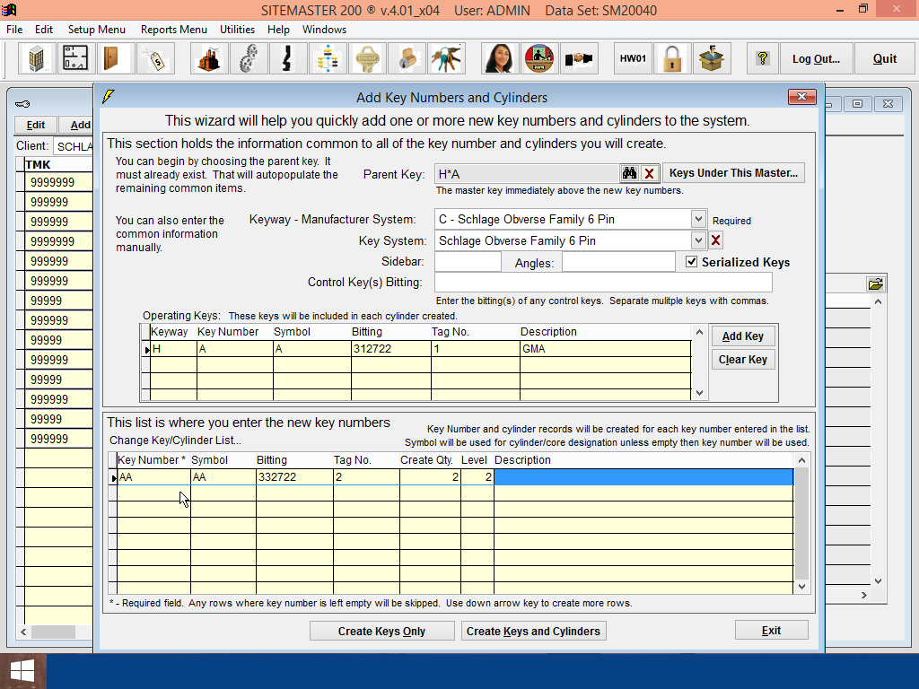Click the Parent Key field
The width and height of the screenshot is (919, 689).
coord(527,173)
